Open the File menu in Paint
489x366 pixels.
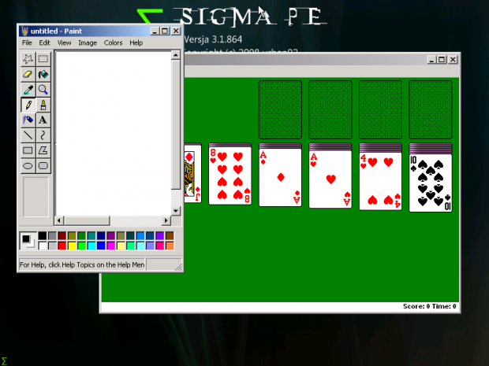pos(27,43)
